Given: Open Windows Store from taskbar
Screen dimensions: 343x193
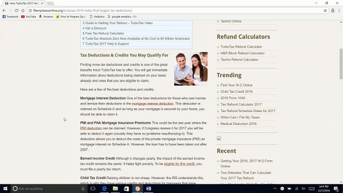Looking at the screenshot, I should 126,188.
